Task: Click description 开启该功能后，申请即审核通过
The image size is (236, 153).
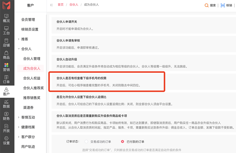Action: pyautogui.click(x=78, y=48)
